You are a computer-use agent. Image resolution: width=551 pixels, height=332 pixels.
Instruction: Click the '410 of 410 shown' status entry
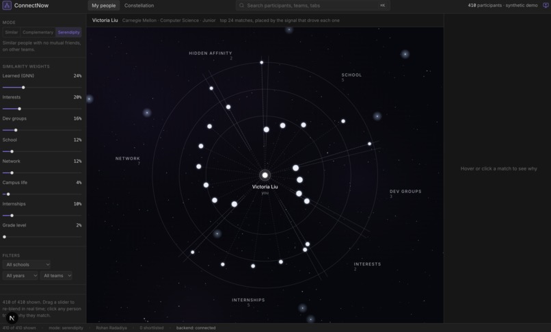click(x=19, y=328)
